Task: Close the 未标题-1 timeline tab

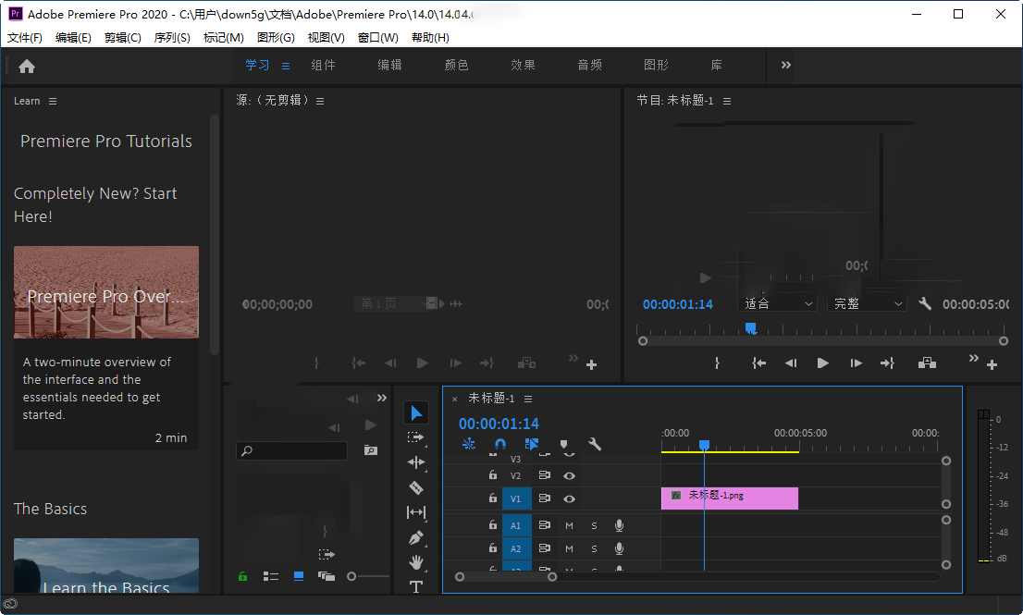Action: [x=455, y=400]
